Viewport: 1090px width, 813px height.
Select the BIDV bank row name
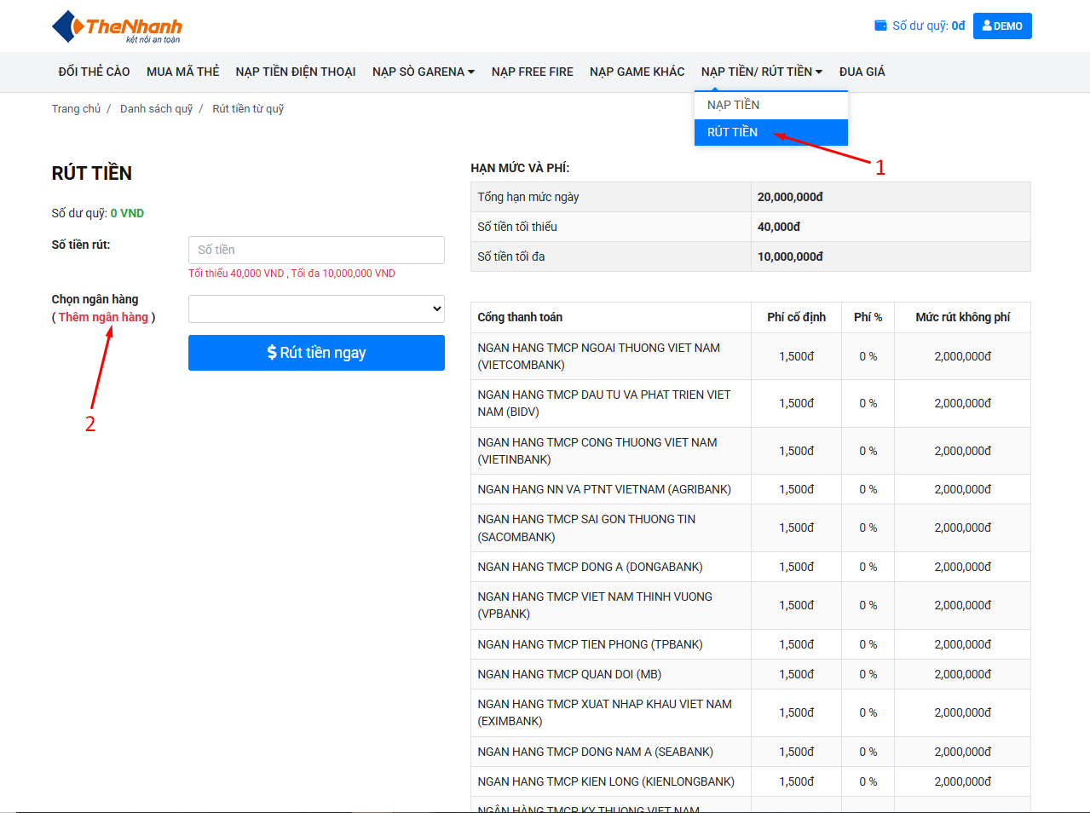(604, 403)
